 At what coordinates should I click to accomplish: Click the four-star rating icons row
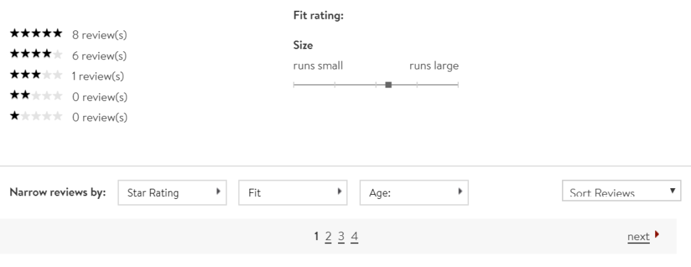[x=36, y=54]
